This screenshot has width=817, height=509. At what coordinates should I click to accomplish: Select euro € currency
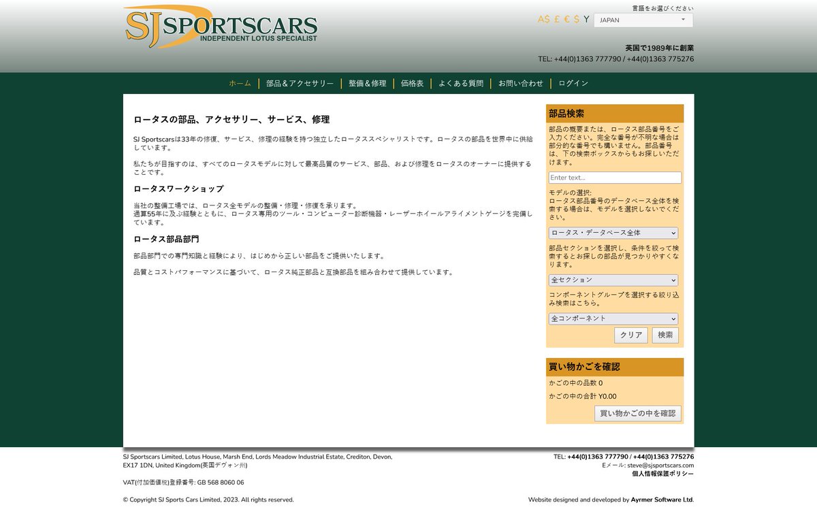tap(566, 20)
